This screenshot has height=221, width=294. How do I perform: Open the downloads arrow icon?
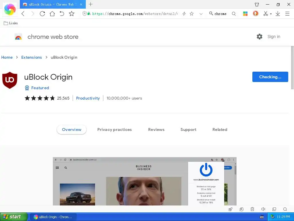click(x=278, y=14)
